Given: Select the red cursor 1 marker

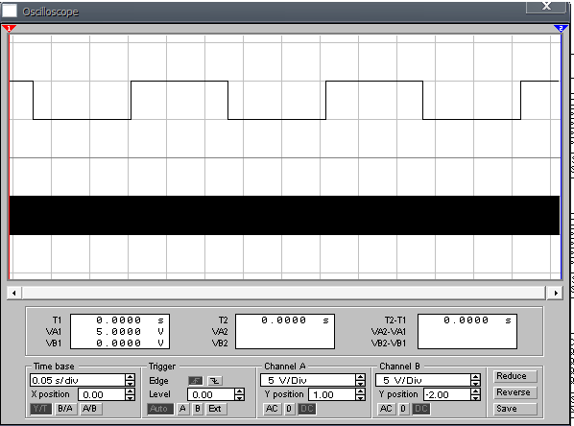Looking at the screenshot, I should [x=9, y=29].
